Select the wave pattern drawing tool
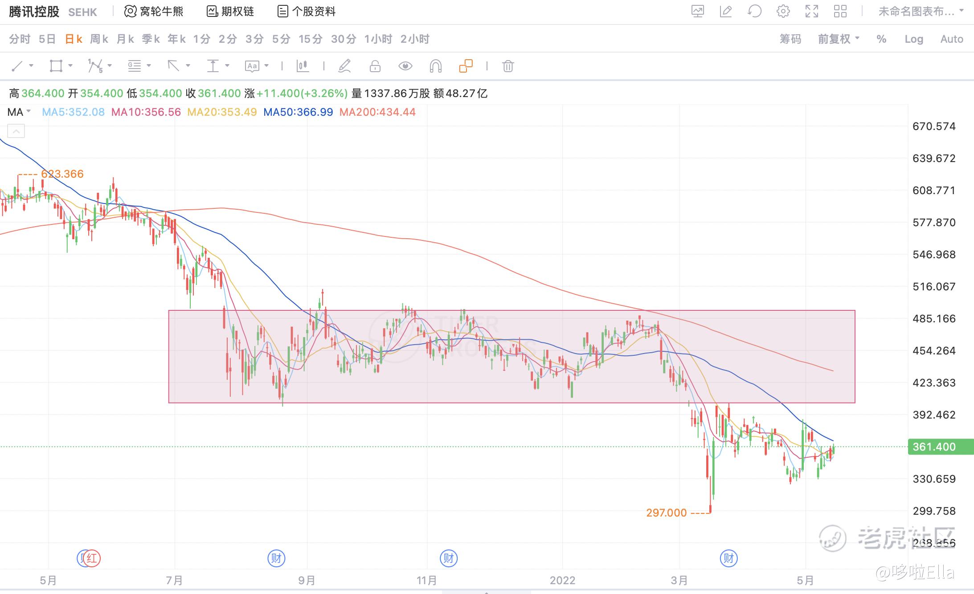Viewport: 974px width, 594px height. (x=95, y=66)
